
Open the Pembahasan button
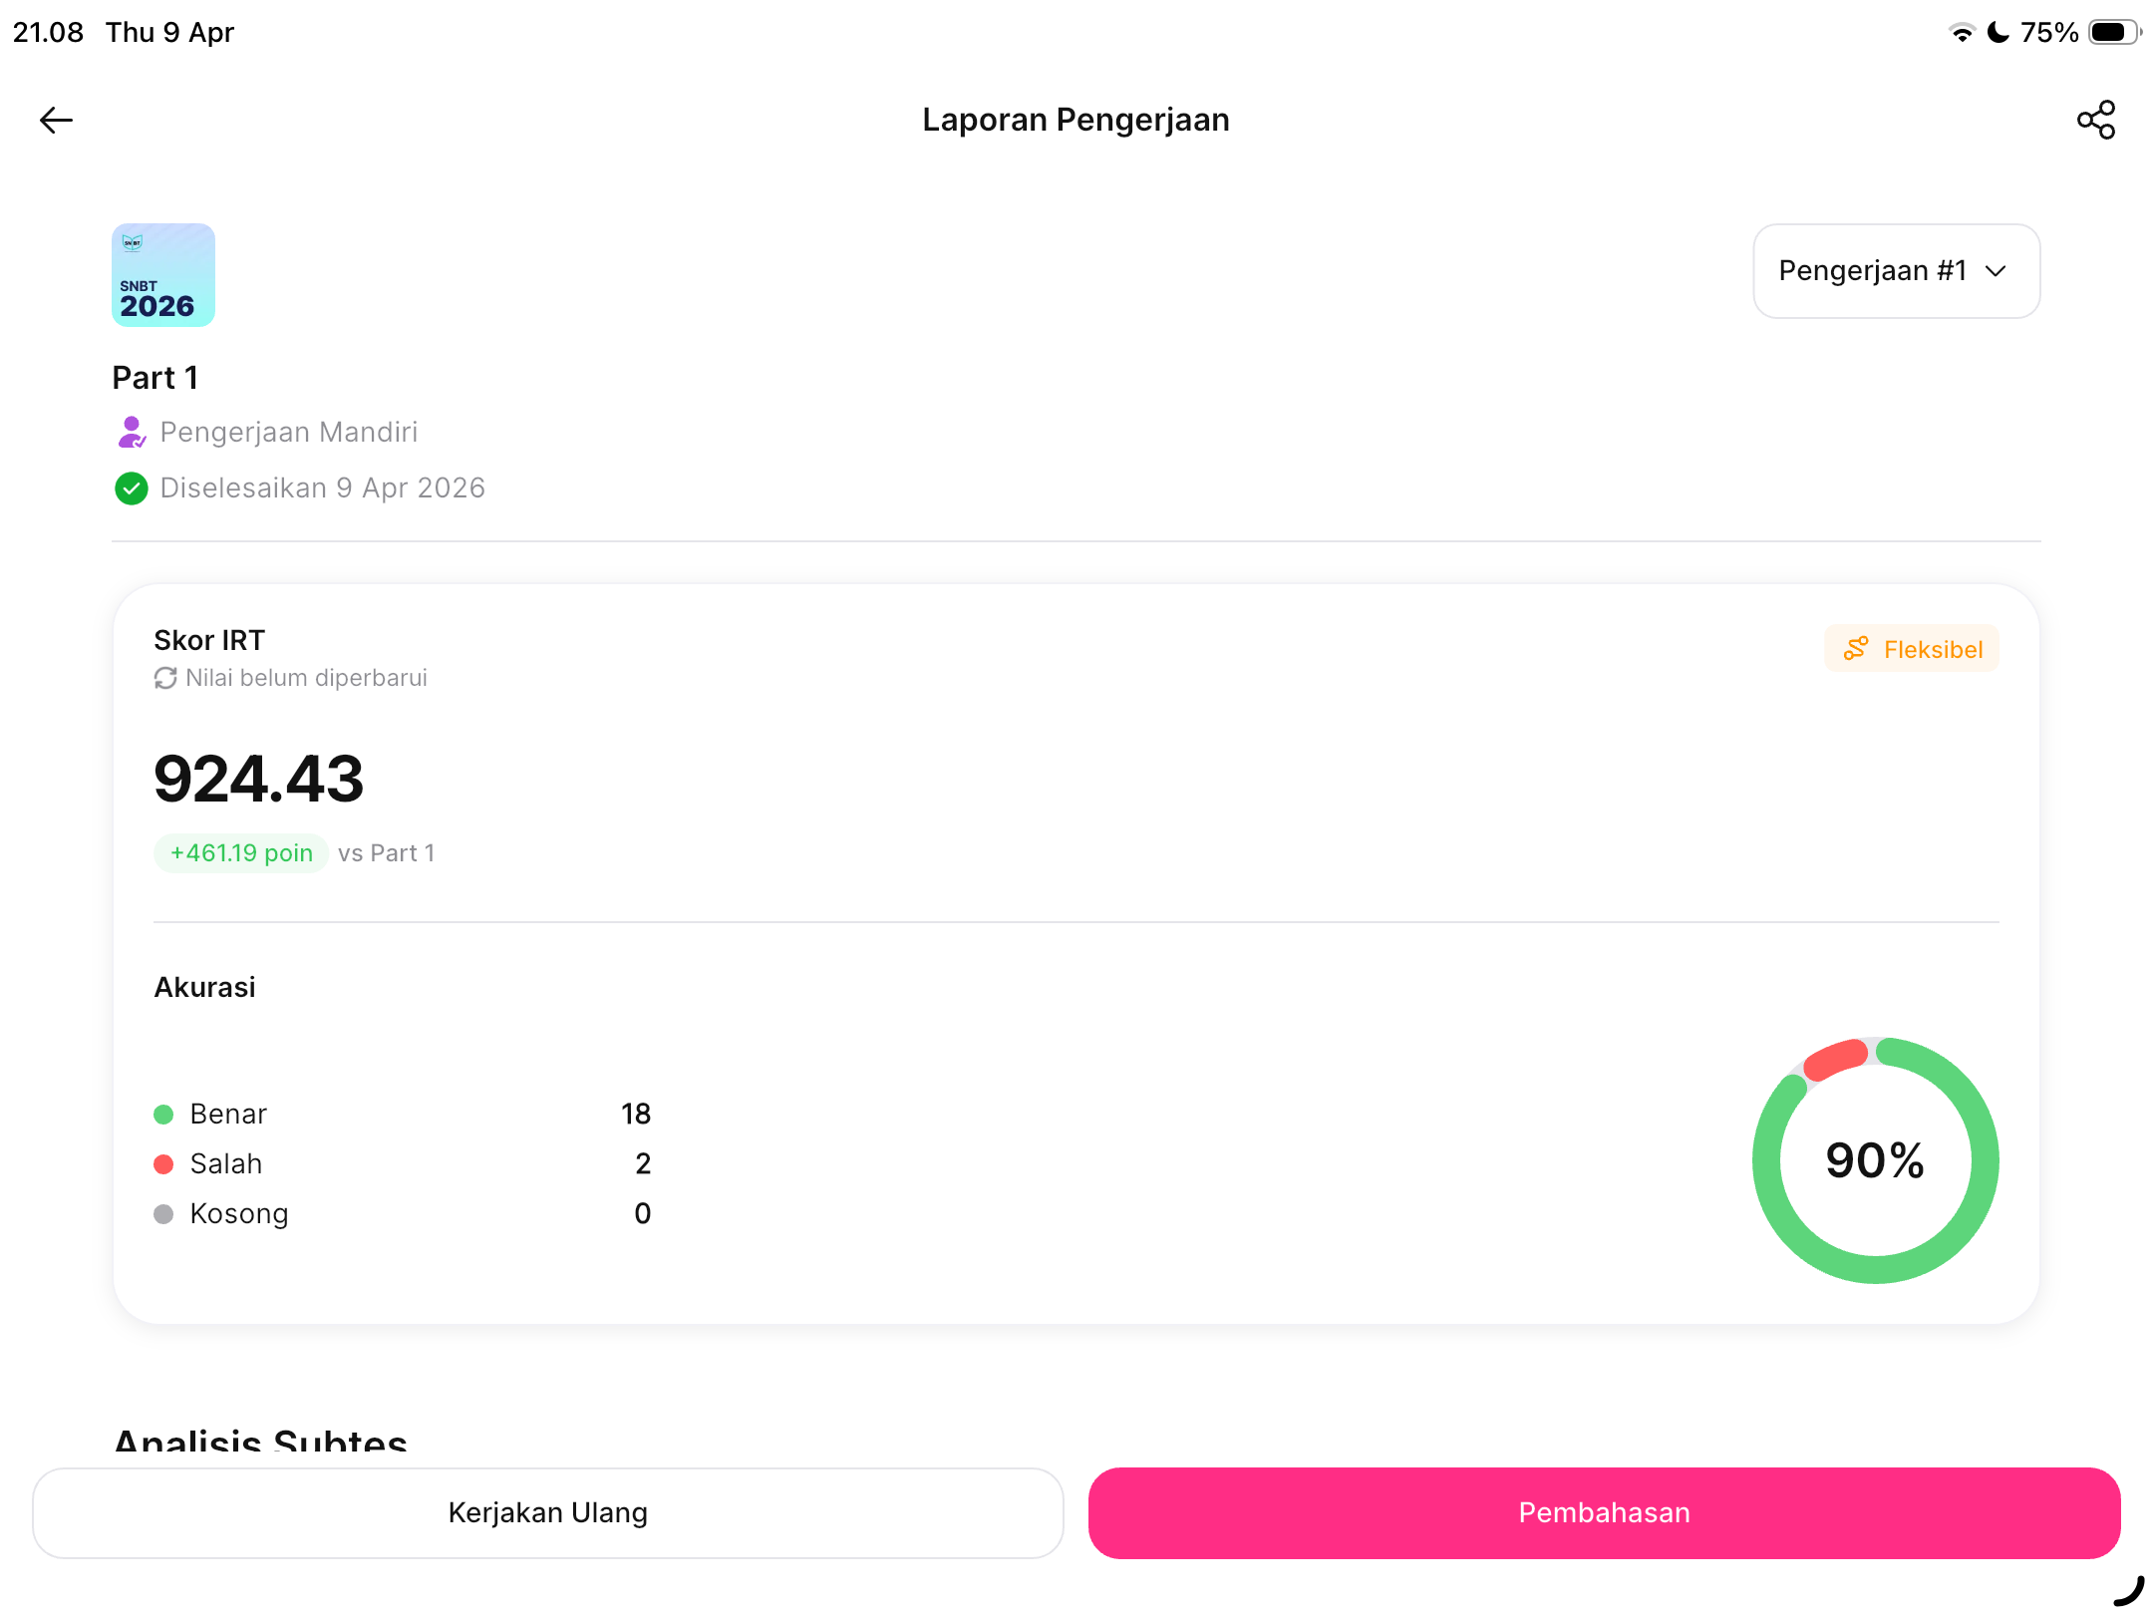pyautogui.click(x=1604, y=1512)
